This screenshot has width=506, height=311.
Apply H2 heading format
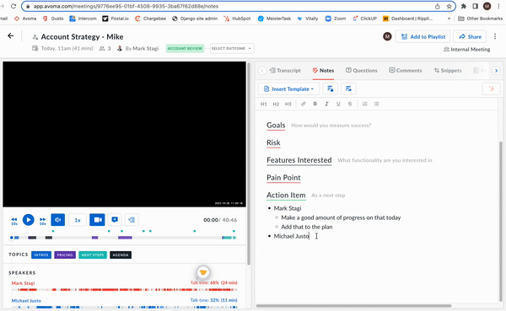[x=276, y=104]
